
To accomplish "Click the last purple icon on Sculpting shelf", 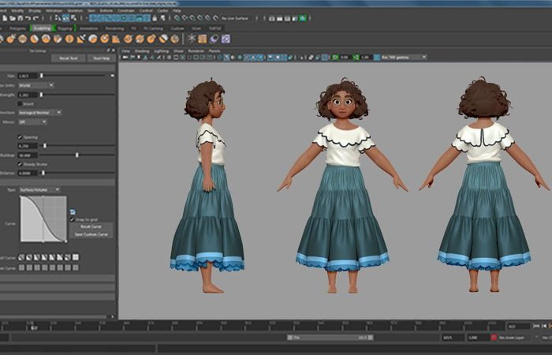I will click(x=226, y=39).
